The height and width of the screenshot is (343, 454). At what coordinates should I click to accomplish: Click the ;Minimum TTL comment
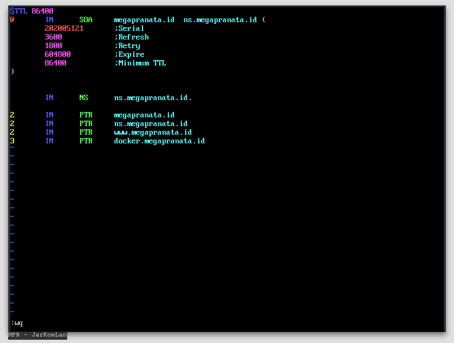[x=140, y=63]
